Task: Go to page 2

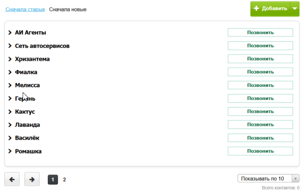Action: (x=64, y=179)
